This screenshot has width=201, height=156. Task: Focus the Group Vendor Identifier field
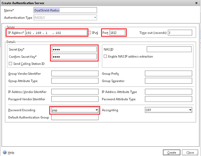click(75, 73)
